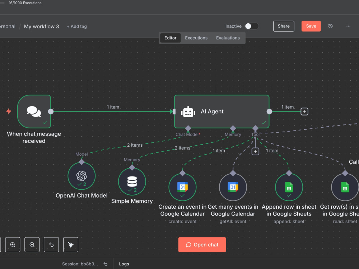Image resolution: width=359 pixels, height=269 pixels.
Task: Click the 'append: sheet' subtitle
Action: 289,221
